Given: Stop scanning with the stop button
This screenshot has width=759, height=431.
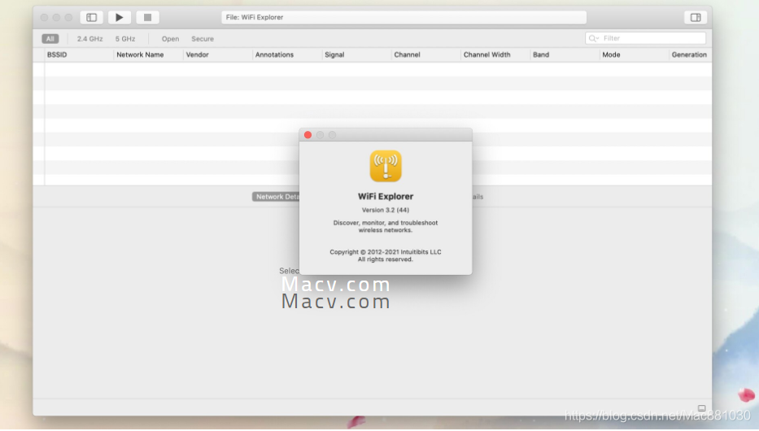Looking at the screenshot, I should pos(147,17).
